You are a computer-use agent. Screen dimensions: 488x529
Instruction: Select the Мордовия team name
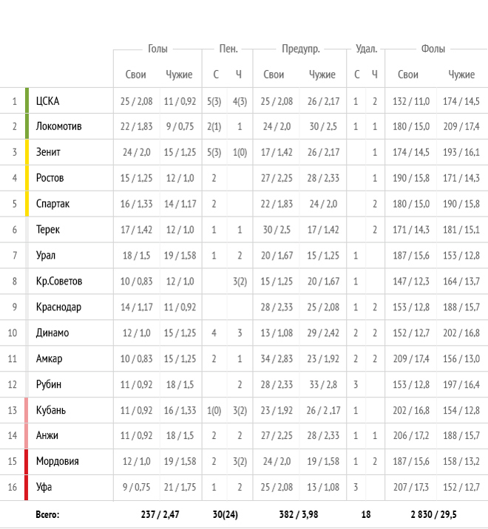[x=58, y=461]
